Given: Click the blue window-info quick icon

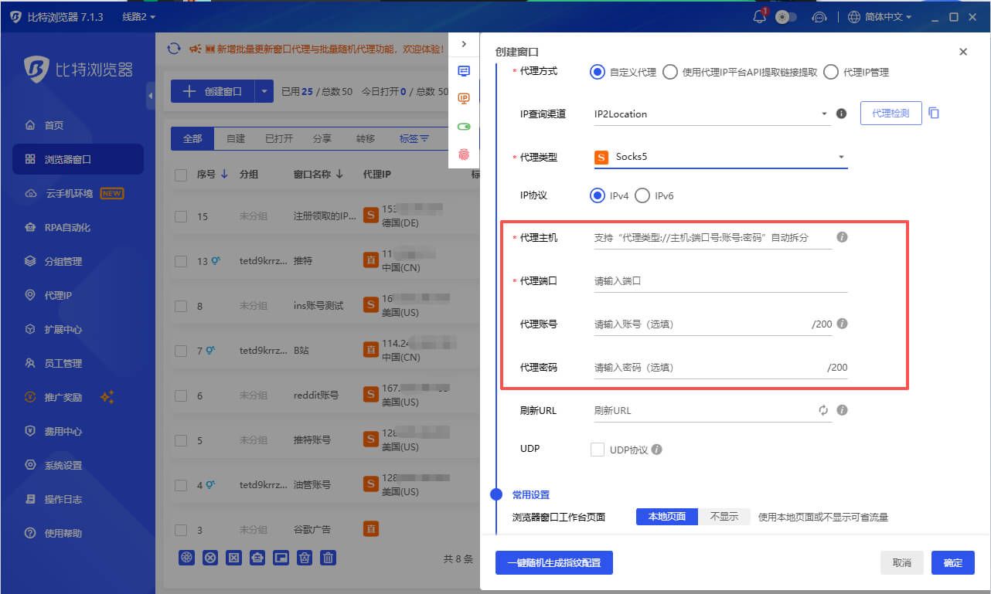Looking at the screenshot, I should click(x=464, y=71).
